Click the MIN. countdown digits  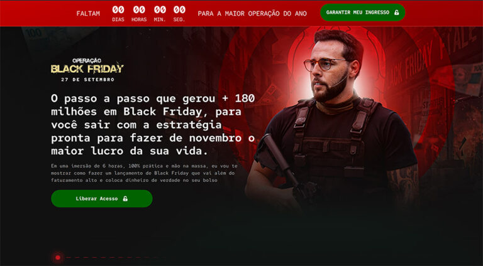coord(160,10)
